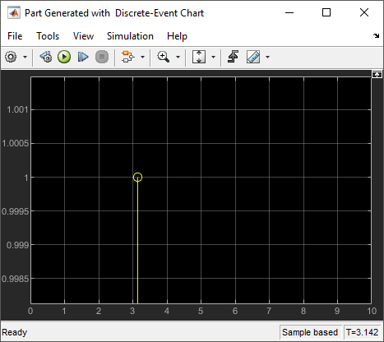Click the Step Back button
Viewport: 384px width, 342px height.
tap(46, 57)
